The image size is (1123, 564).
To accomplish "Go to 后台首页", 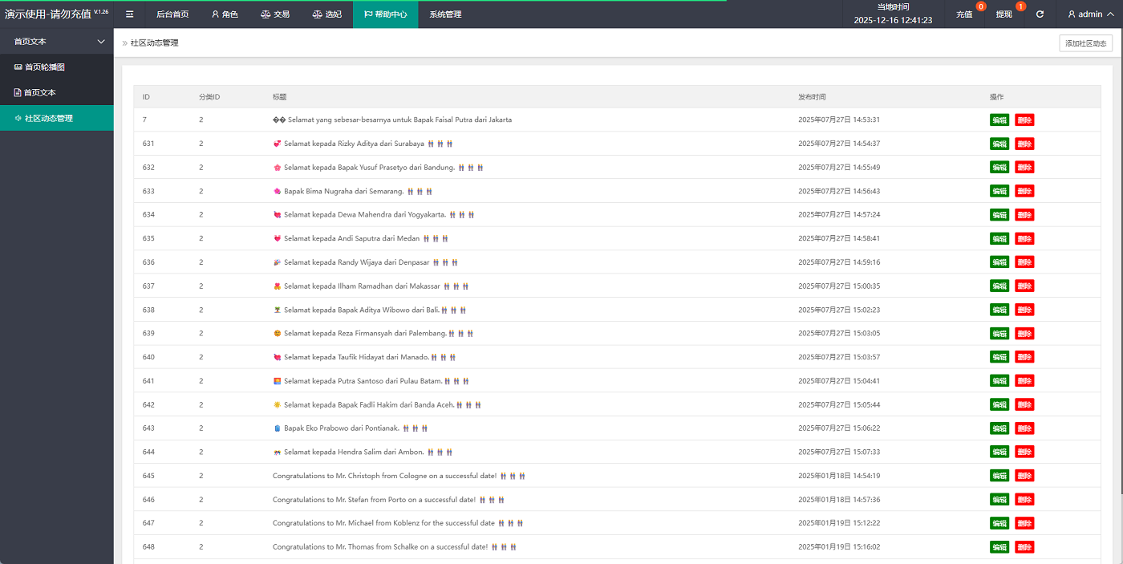I will (x=172, y=14).
